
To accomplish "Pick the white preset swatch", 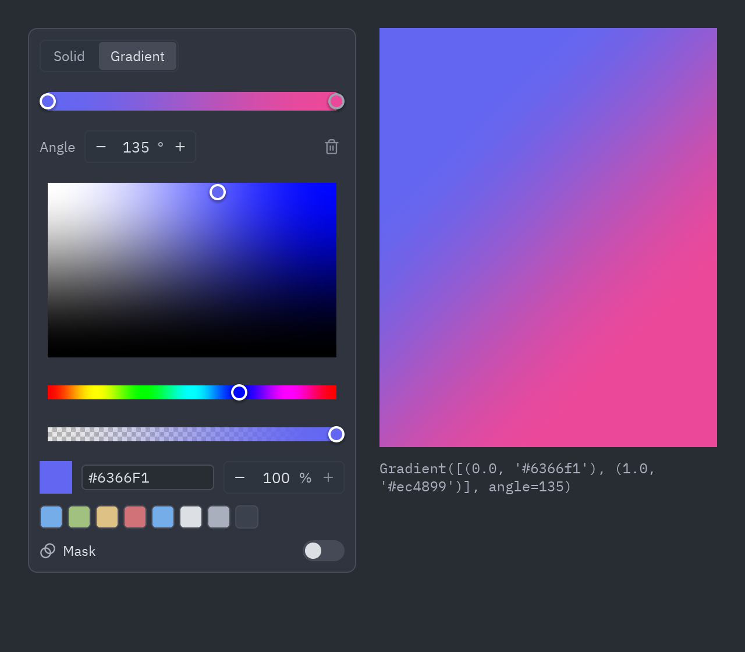I will tap(191, 517).
